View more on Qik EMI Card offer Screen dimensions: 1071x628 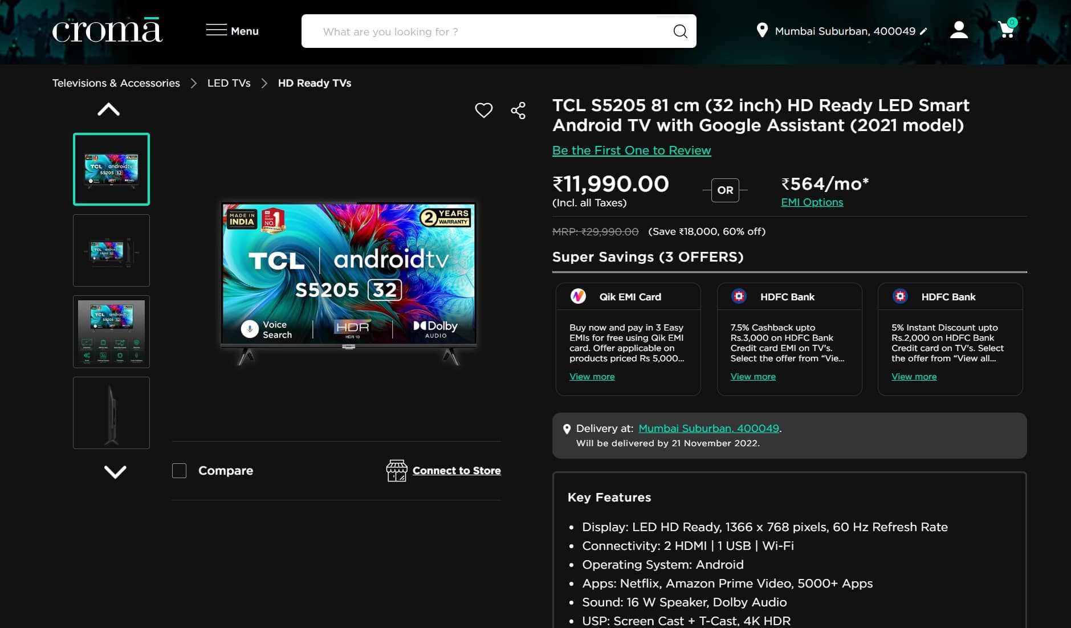(x=592, y=377)
